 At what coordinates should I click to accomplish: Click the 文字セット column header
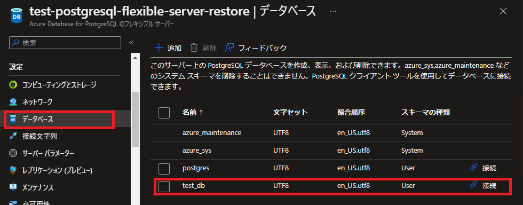290,113
